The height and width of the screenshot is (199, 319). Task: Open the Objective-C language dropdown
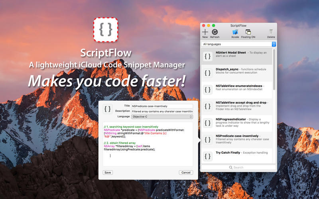pos(162,117)
